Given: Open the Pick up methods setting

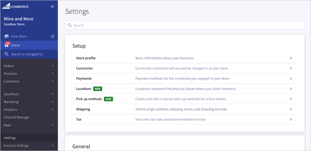Looking at the screenshot, I should [185, 99].
